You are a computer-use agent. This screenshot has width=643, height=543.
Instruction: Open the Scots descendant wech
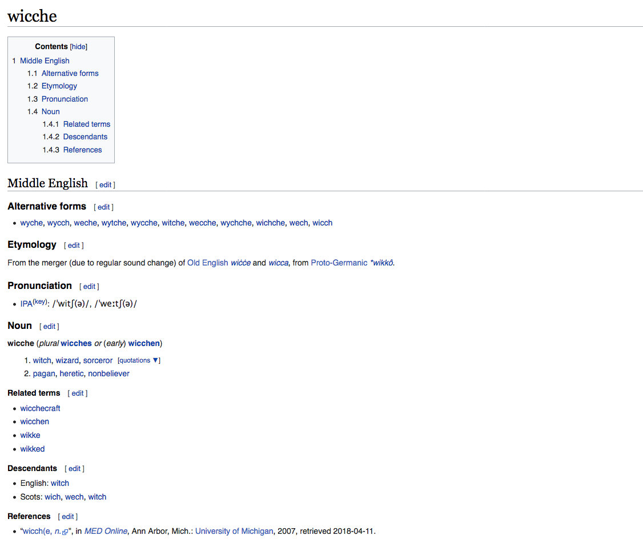click(x=74, y=497)
